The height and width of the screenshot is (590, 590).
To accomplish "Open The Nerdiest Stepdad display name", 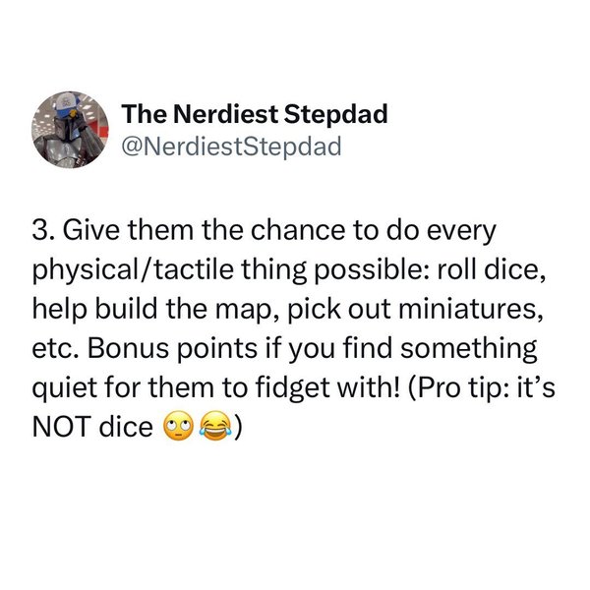I will [x=254, y=115].
